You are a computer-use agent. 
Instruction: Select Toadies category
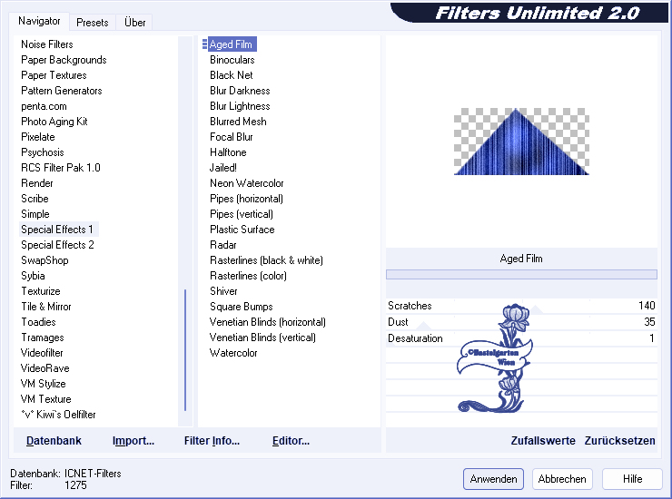tap(38, 322)
